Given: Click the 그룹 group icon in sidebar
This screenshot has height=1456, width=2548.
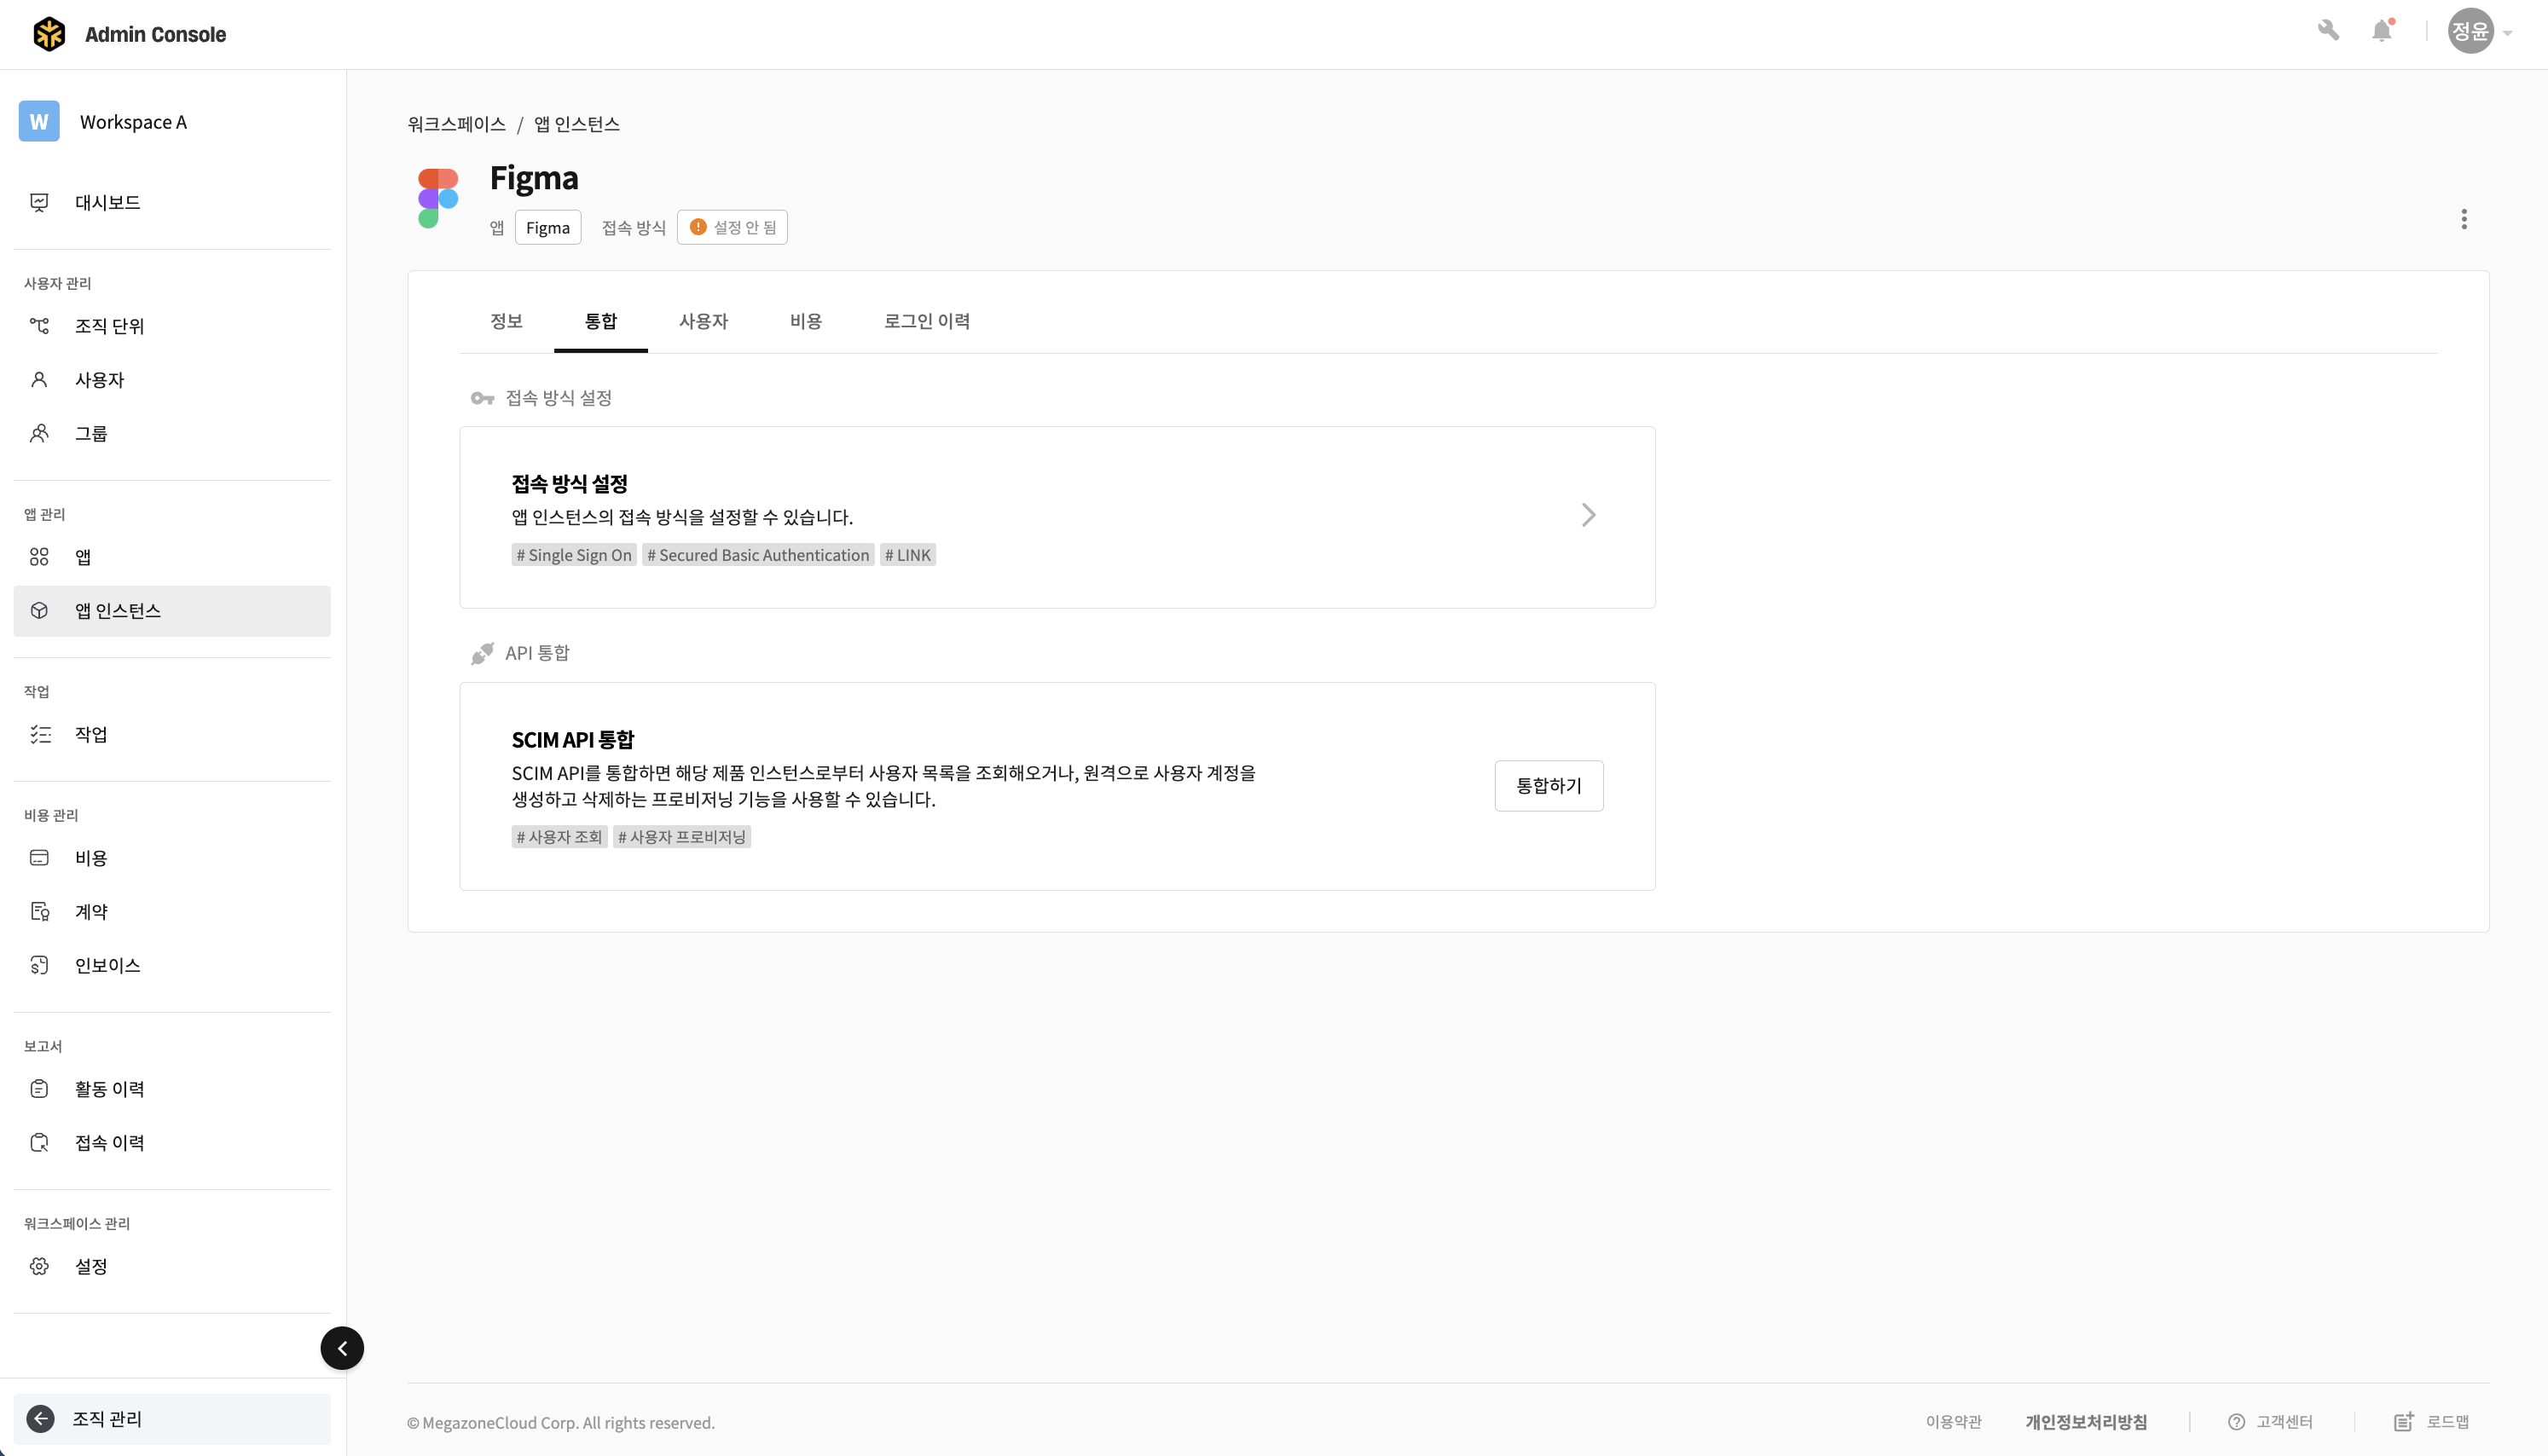Looking at the screenshot, I should pyautogui.click(x=39, y=433).
